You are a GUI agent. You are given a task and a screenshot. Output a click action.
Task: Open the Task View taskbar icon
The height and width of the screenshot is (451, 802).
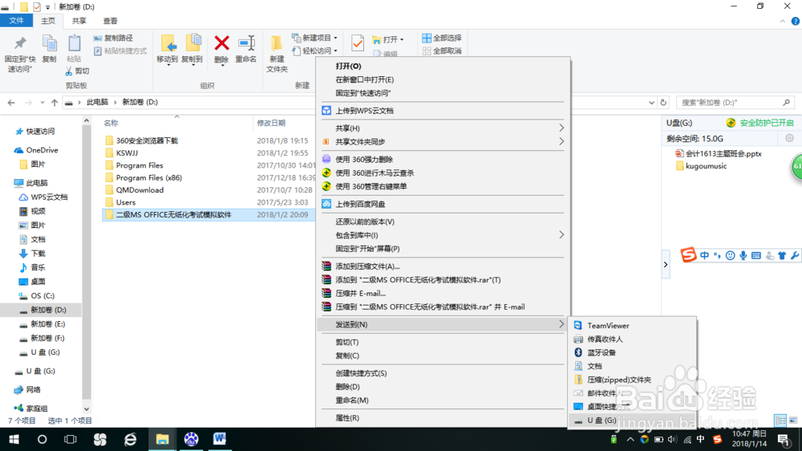click(x=70, y=439)
